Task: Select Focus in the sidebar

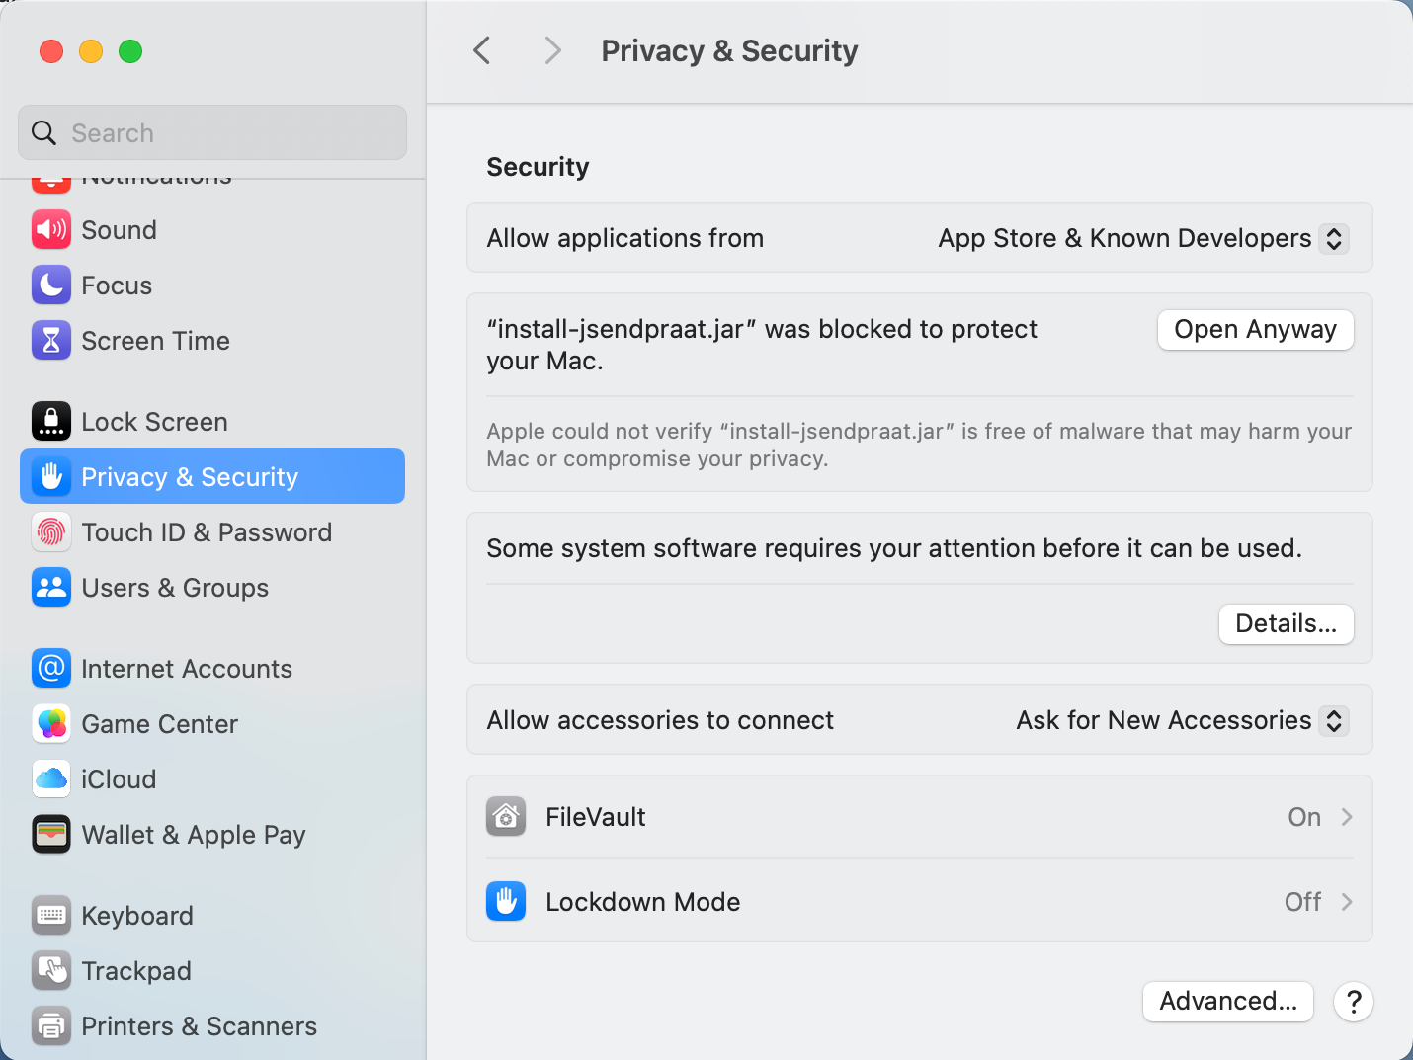Action: tap(212, 285)
